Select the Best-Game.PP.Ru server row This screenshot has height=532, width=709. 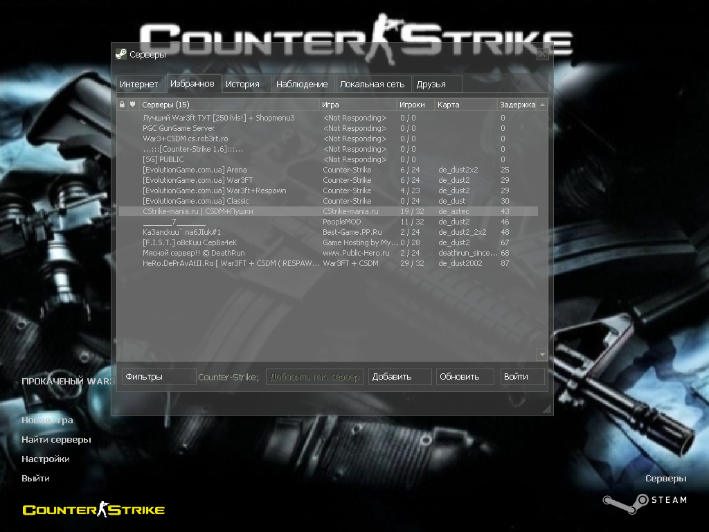point(328,233)
